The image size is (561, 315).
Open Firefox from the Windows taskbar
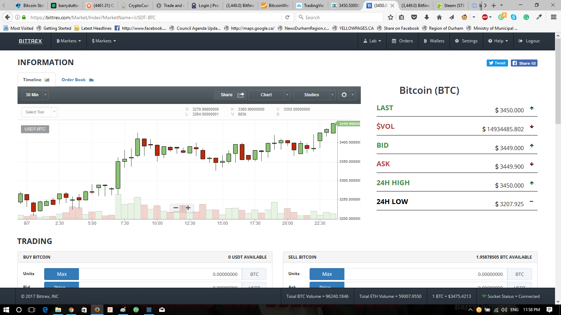pyautogui.click(x=97, y=310)
